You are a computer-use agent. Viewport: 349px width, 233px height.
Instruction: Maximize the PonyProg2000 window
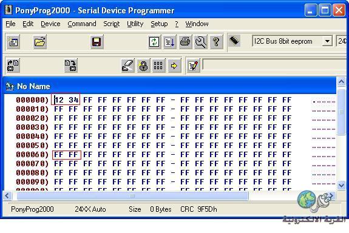coord(325,10)
